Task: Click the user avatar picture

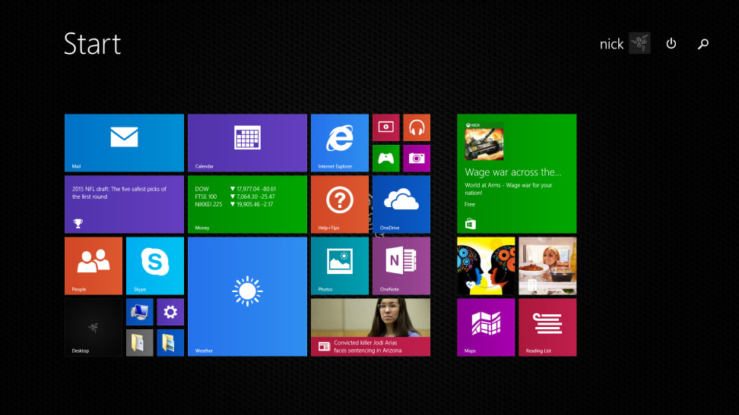Action: 639,43
